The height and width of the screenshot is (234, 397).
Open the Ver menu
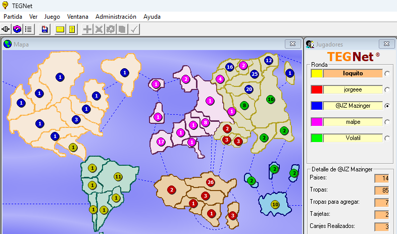pos(33,17)
